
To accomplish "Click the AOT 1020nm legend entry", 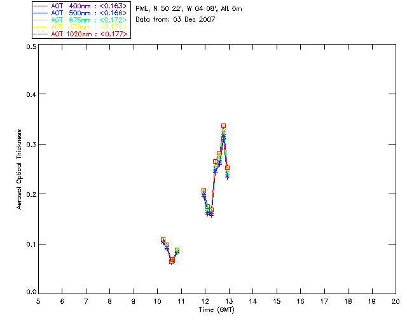I will (x=81, y=34).
